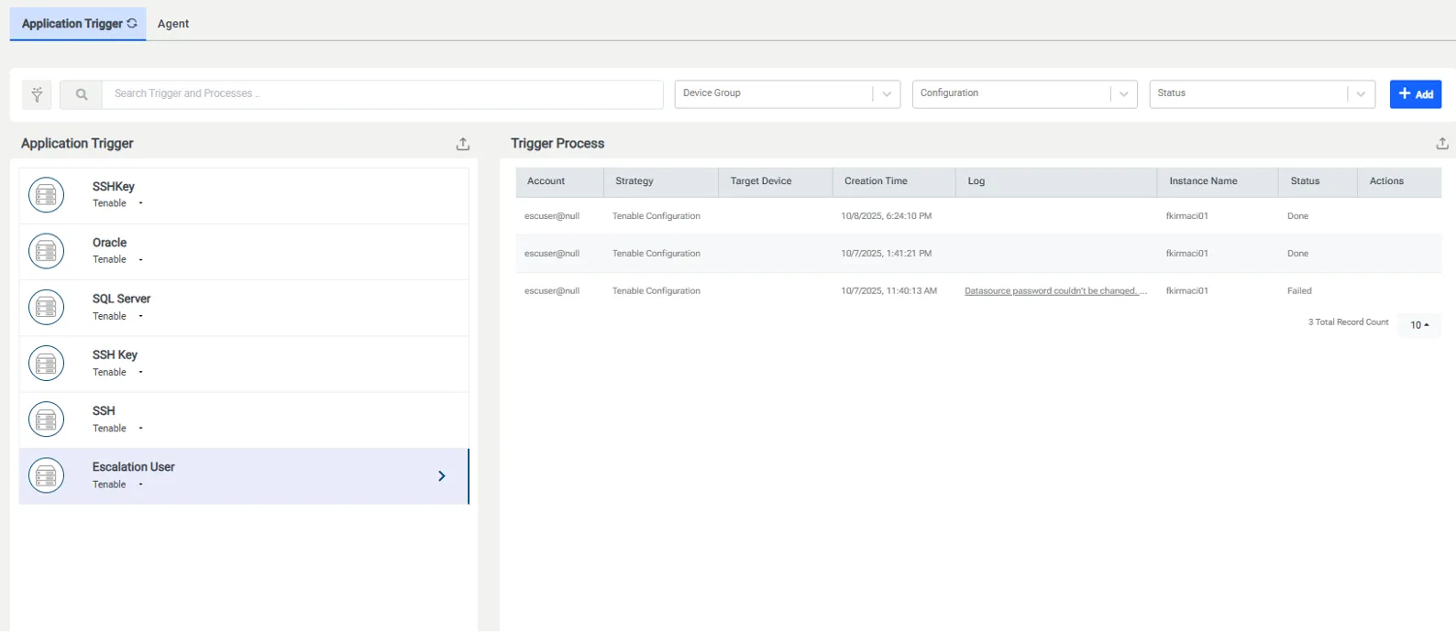Click the Actions column header
The width and height of the screenshot is (1456, 632).
(x=1399, y=181)
